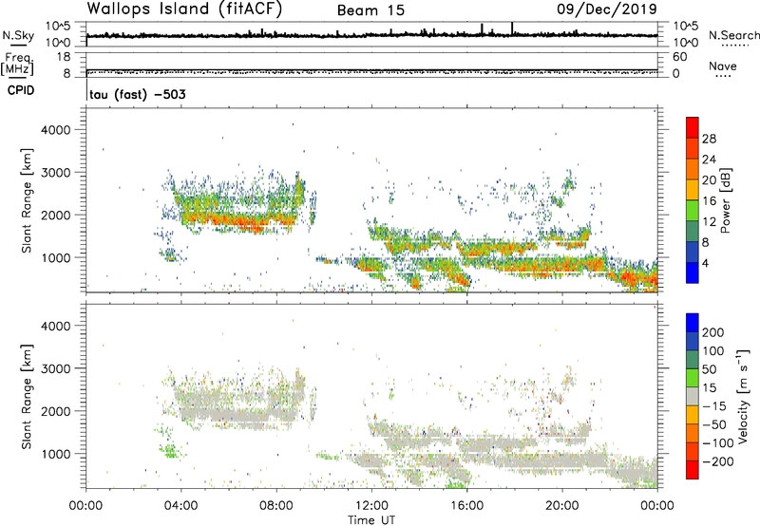Click the '20:00' time tick label
The image size is (760, 526).
(x=562, y=506)
